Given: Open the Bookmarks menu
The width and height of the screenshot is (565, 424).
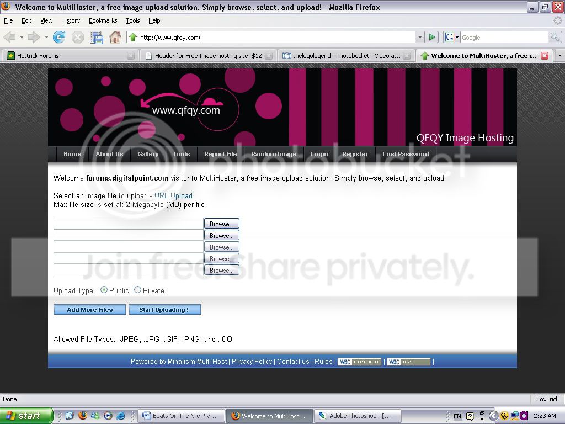Looking at the screenshot, I should click(103, 20).
